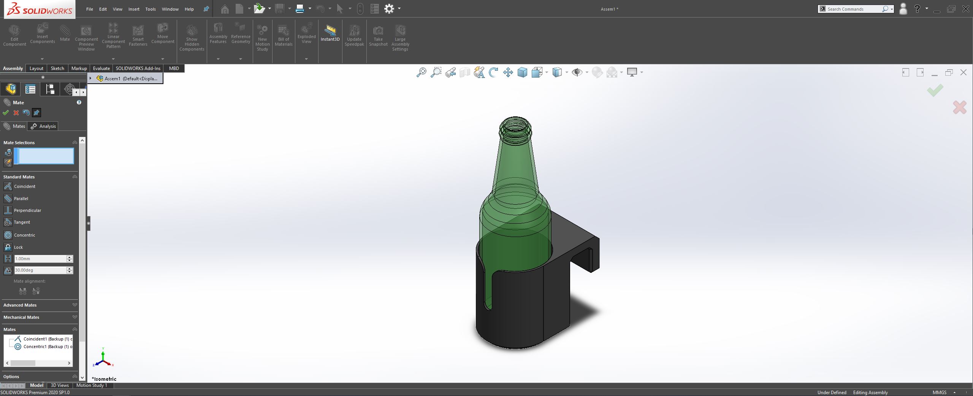The height and width of the screenshot is (396, 973).
Task: Open the Insert menu
Action: (133, 9)
